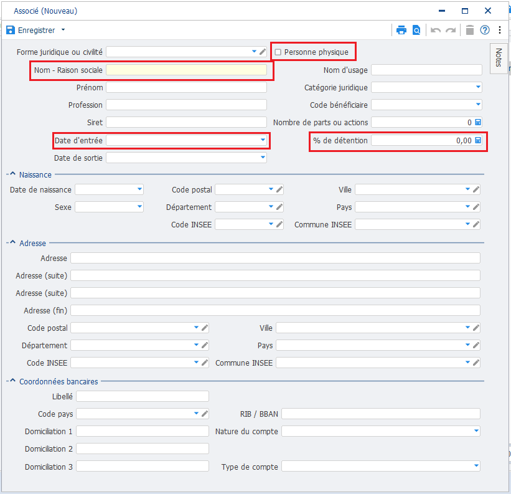Open Forme juridique ou civilité dropdown

(254, 52)
